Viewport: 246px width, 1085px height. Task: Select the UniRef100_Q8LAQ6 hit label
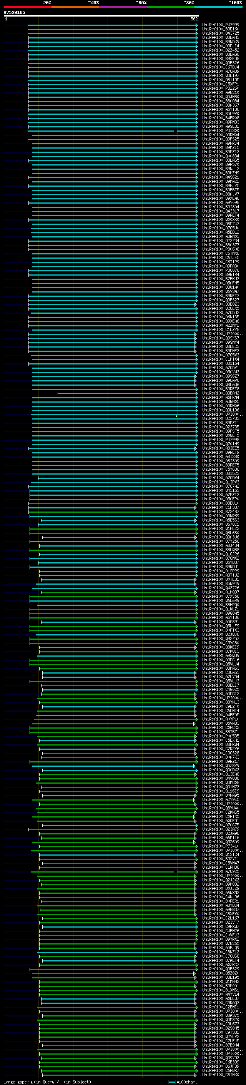tap(221, 385)
